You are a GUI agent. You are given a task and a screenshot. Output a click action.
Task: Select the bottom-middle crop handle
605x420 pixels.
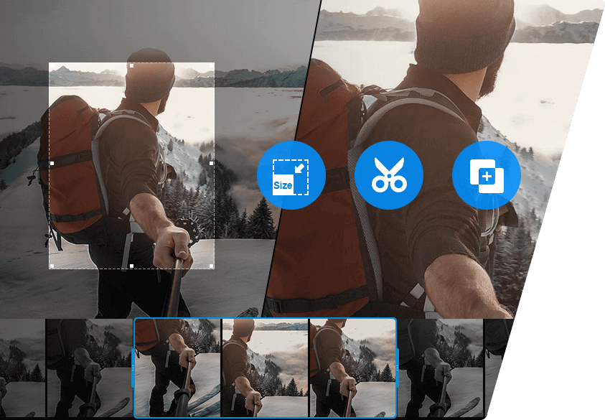click(x=131, y=266)
